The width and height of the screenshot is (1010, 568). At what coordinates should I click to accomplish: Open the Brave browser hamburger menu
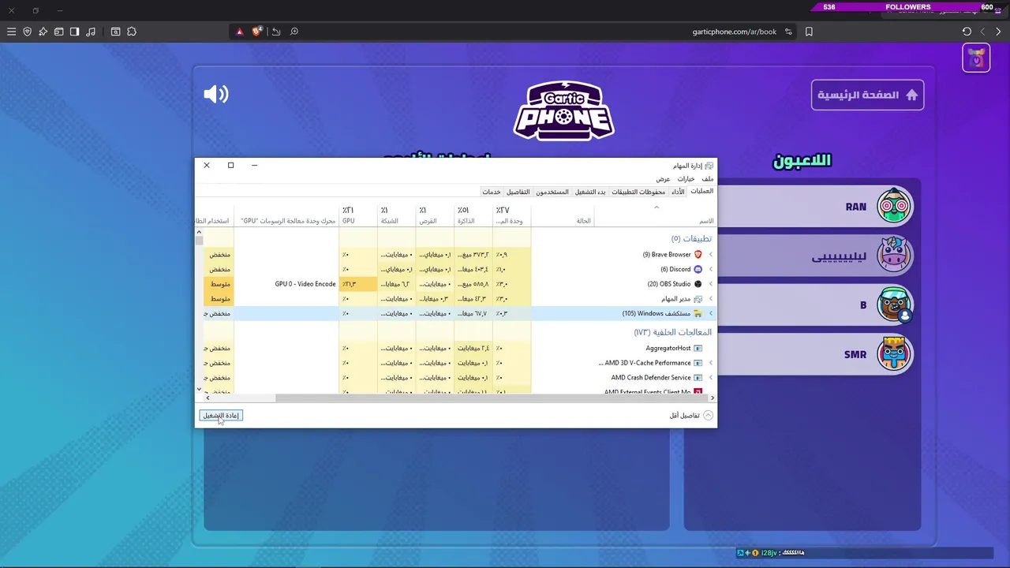click(x=11, y=32)
